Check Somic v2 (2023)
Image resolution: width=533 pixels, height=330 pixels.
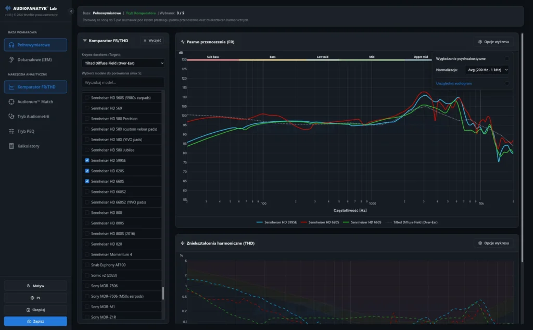pyautogui.click(x=87, y=276)
